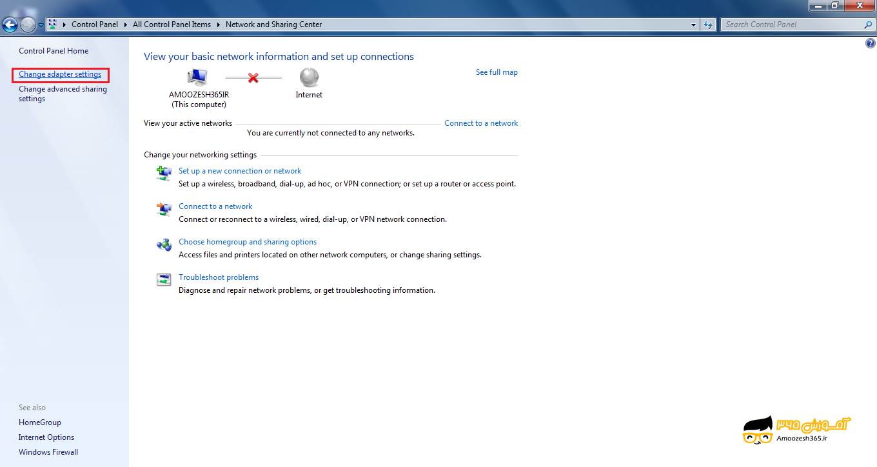Viewport: 877px width, 467px height.
Task: Click the Control Panel icon in address bar
Action: tap(53, 25)
